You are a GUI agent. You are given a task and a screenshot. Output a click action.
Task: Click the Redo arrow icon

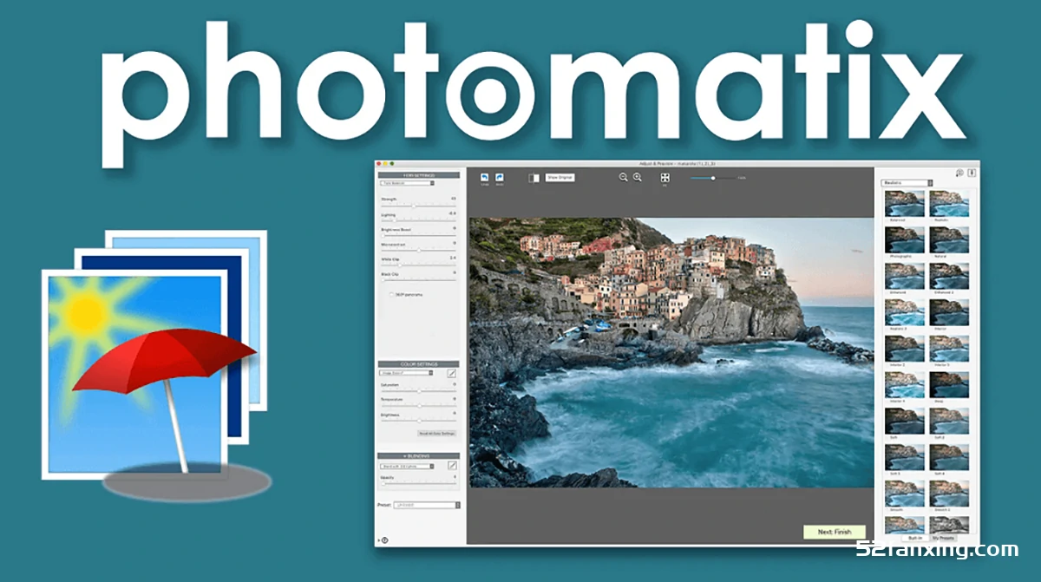click(x=500, y=177)
